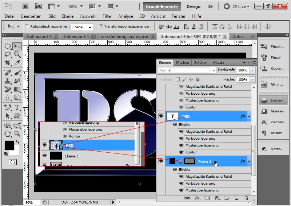Switch to Grundelemente workspace
Screen dimensions: 291x206
pyautogui.click(x=162, y=7)
